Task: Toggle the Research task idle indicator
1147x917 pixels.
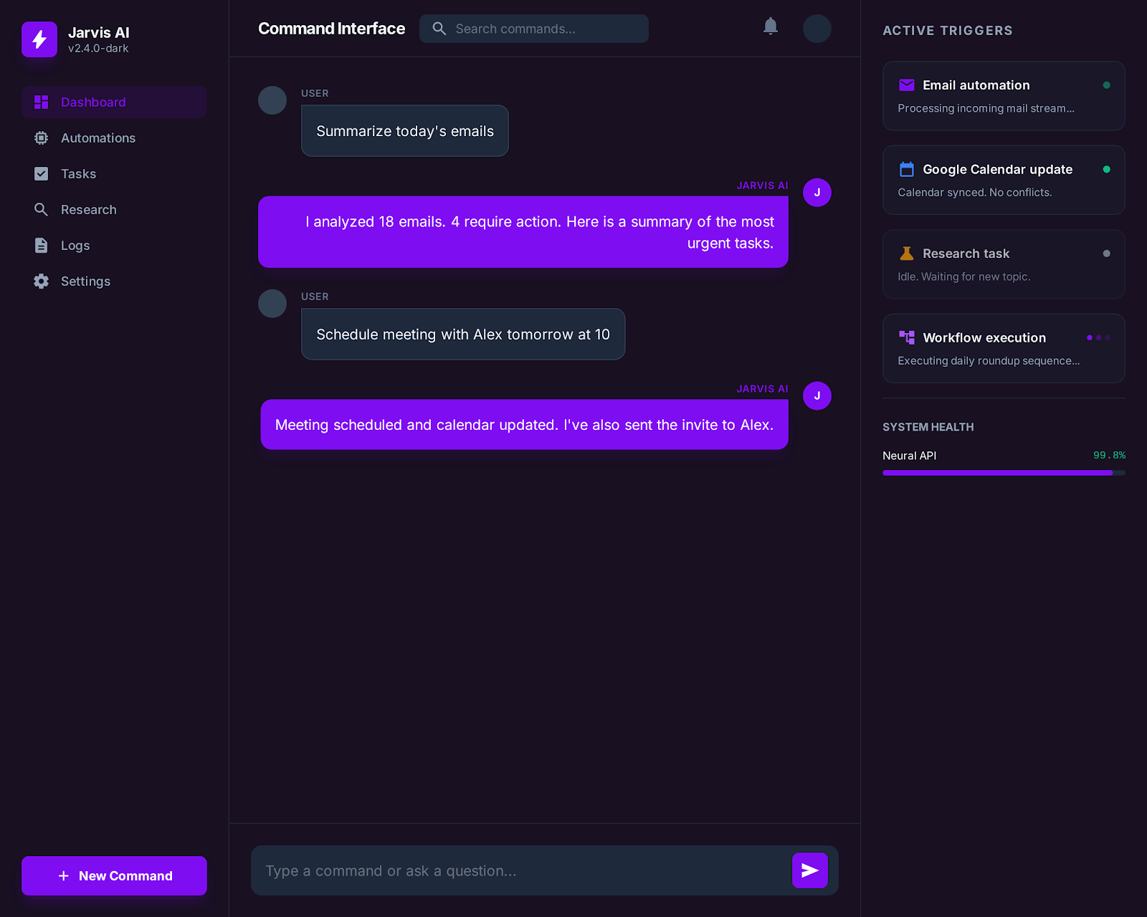Action: pyautogui.click(x=1107, y=253)
